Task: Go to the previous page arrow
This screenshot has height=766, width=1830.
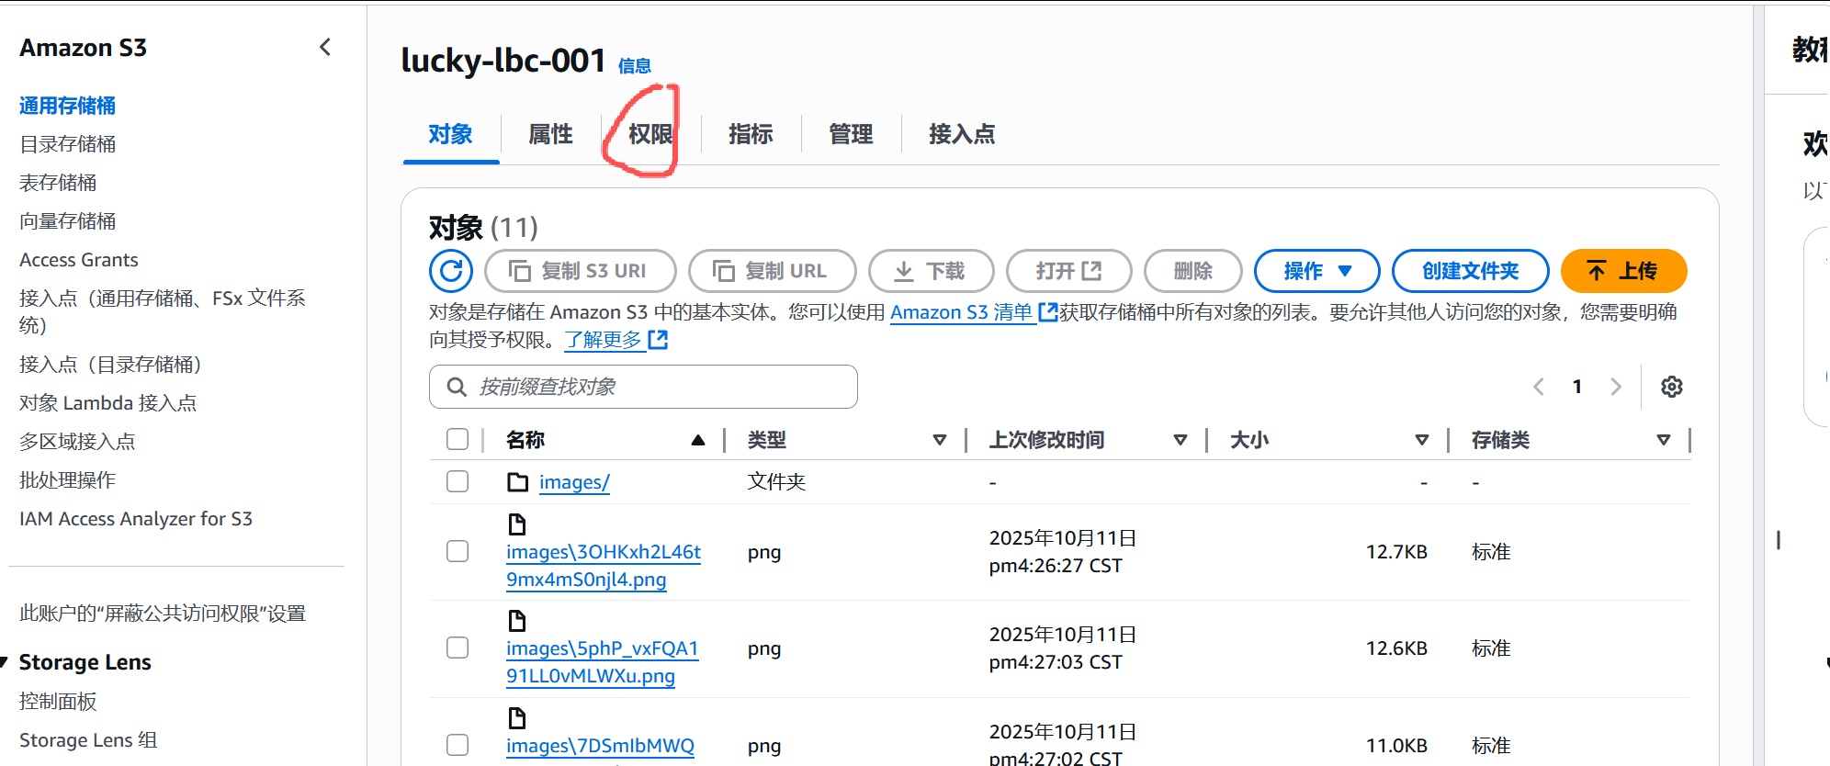Action: tap(1539, 387)
